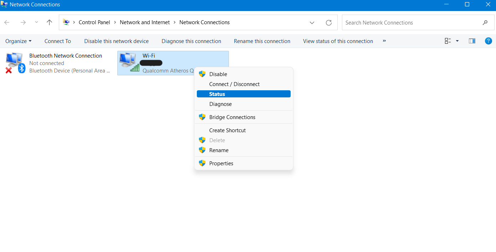This screenshot has width=496, height=252.
Task: Click Rename this connection in toolbar
Action: point(262,41)
